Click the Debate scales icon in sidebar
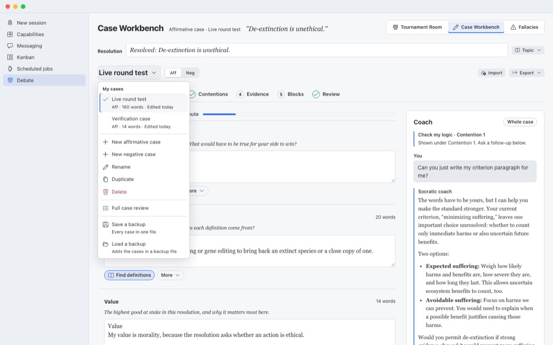This screenshot has height=345, width=553. 10,80
